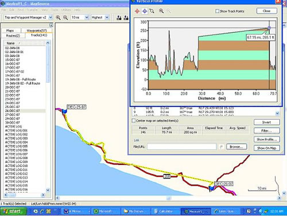Viewport: 287px width, 216px height.
Task: Check Center map on selected item(s)
Action: (x=134, y=121)
